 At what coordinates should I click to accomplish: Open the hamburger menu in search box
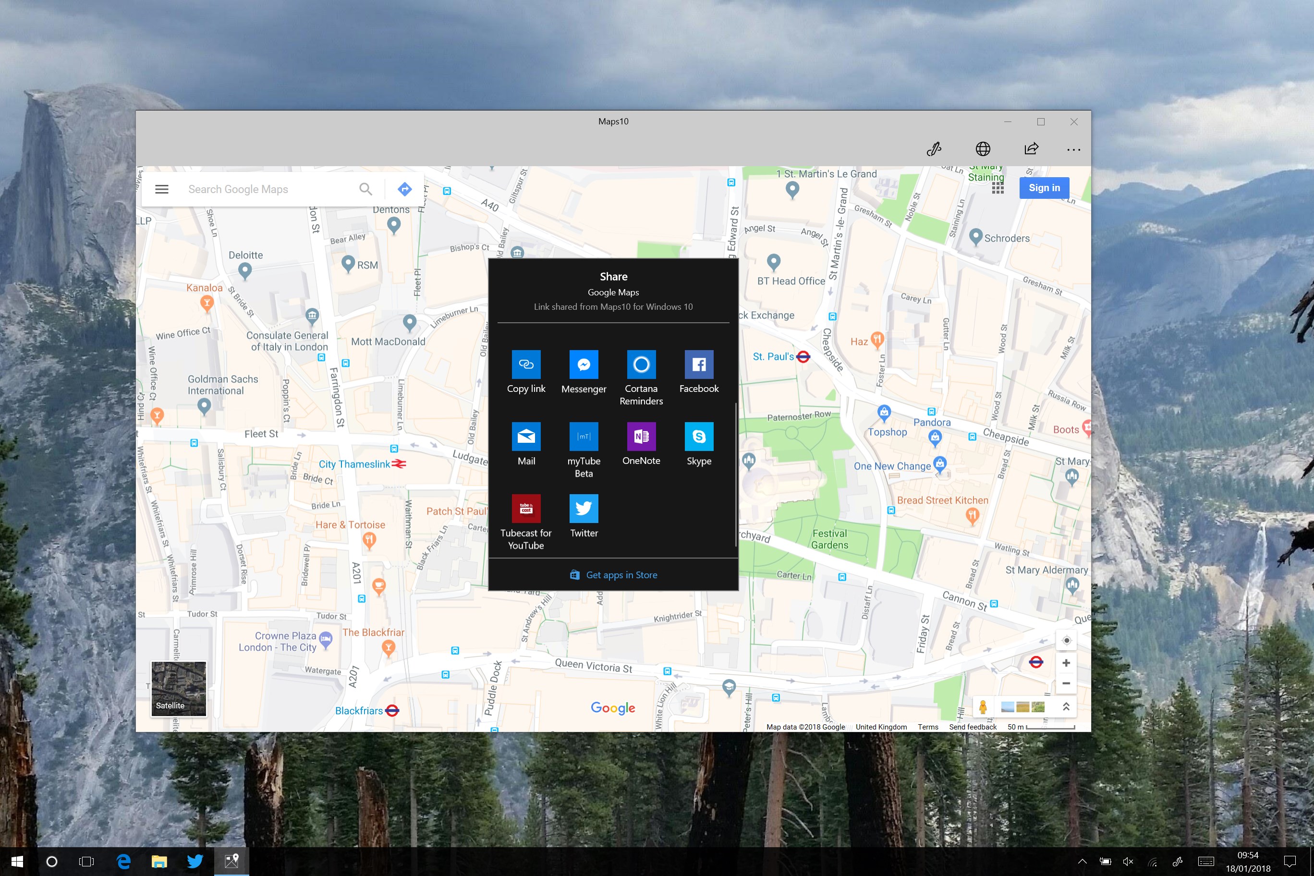tap(161, 189)
